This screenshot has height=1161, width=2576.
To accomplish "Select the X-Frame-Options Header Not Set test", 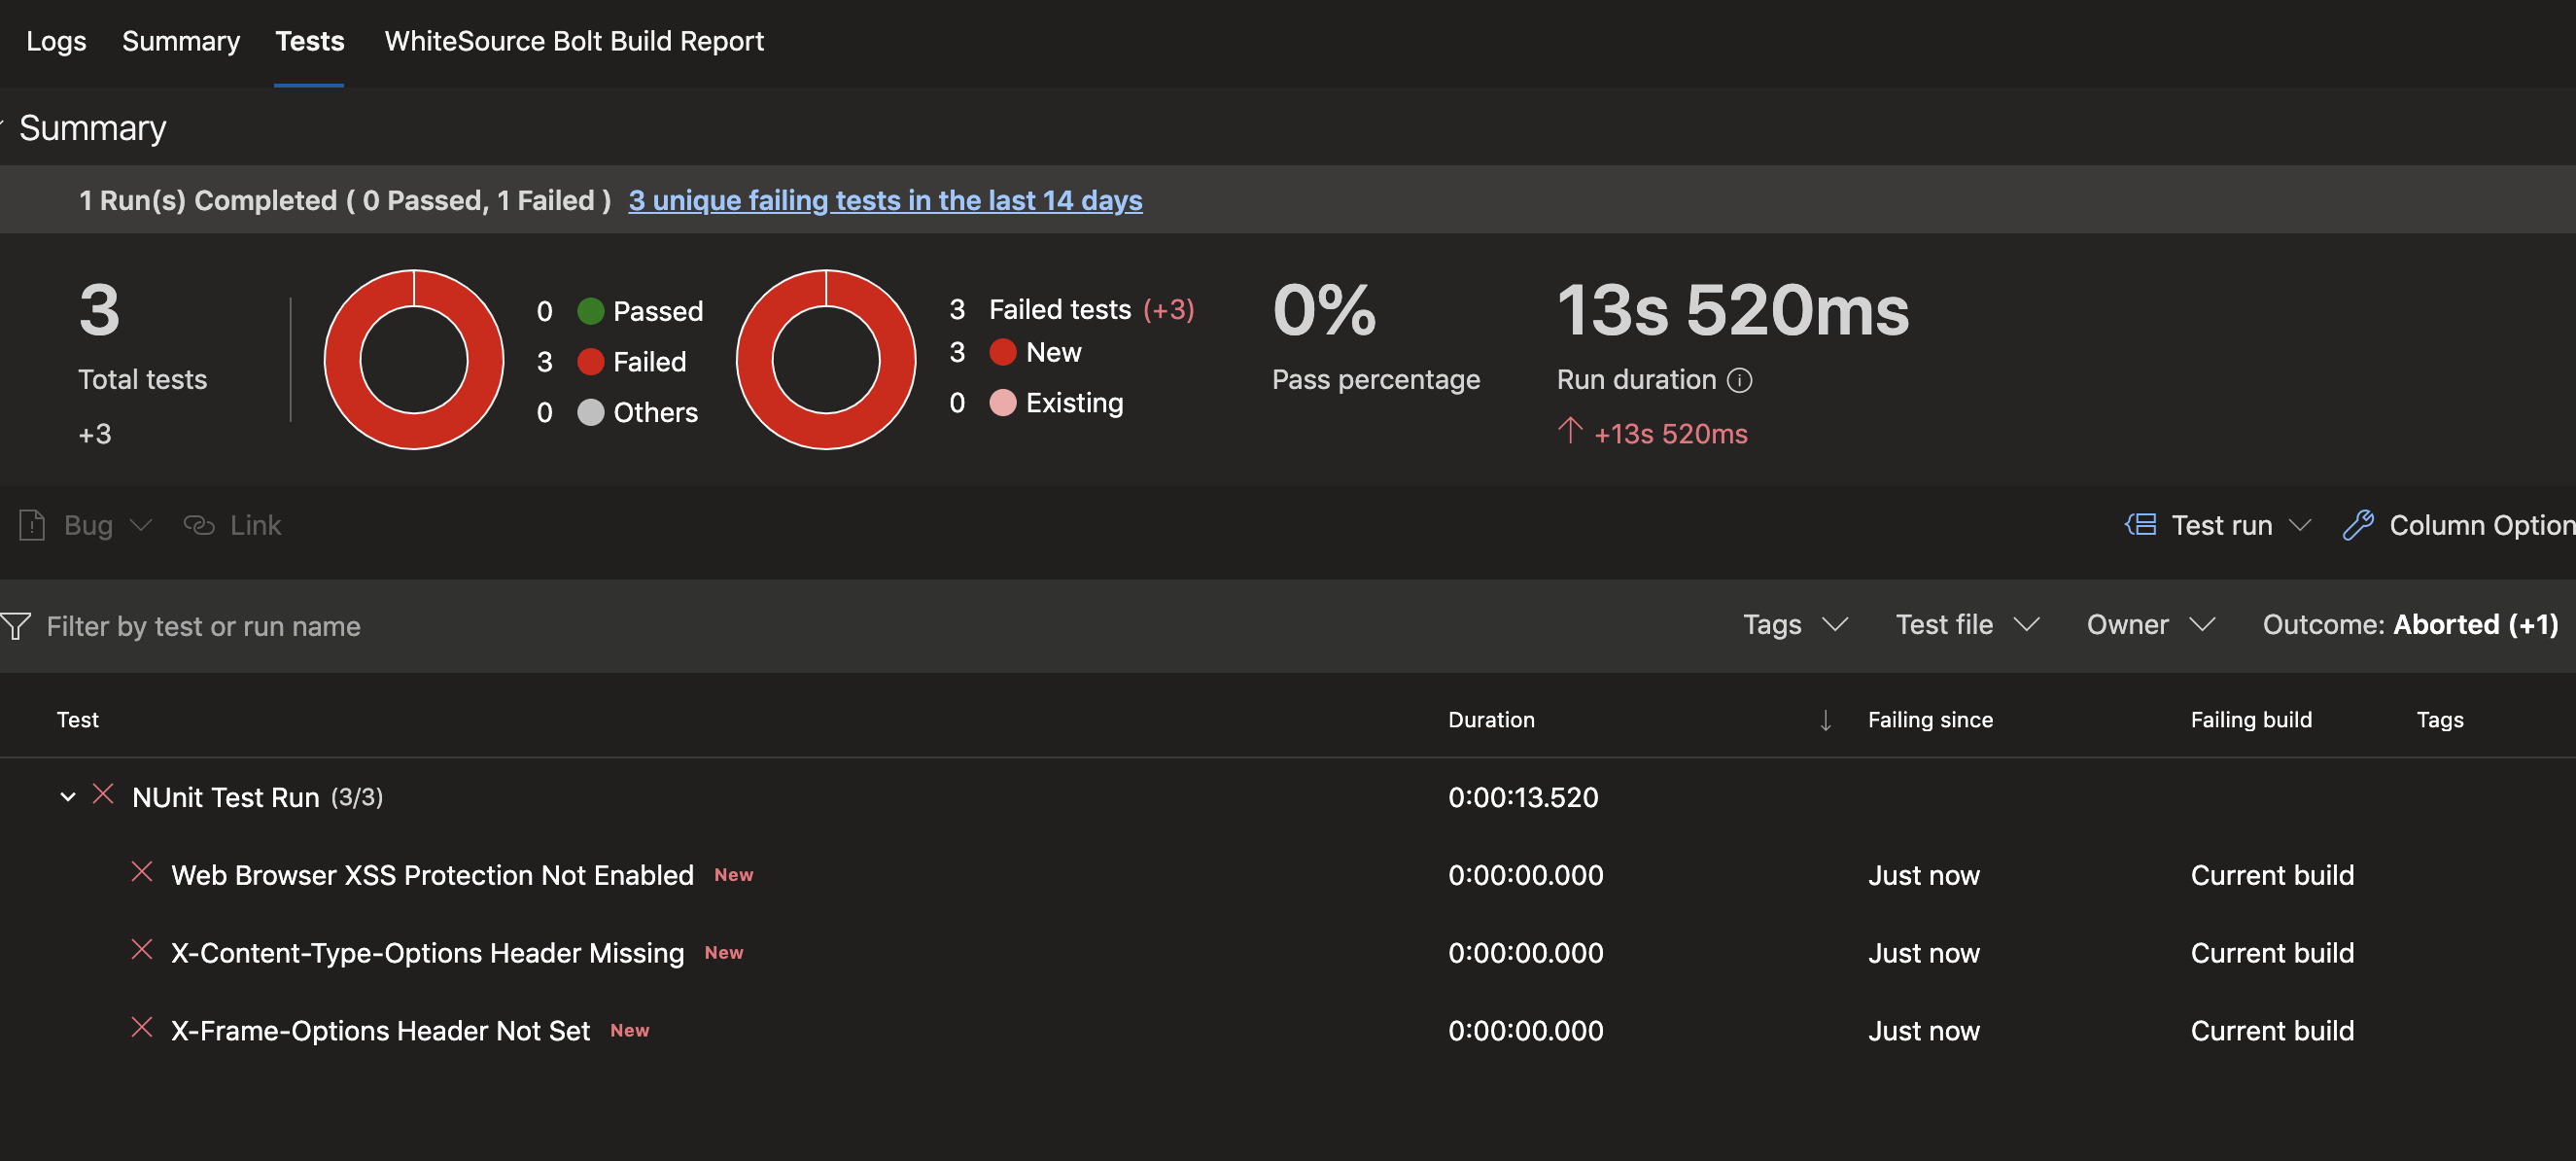I will point(380,1031).
